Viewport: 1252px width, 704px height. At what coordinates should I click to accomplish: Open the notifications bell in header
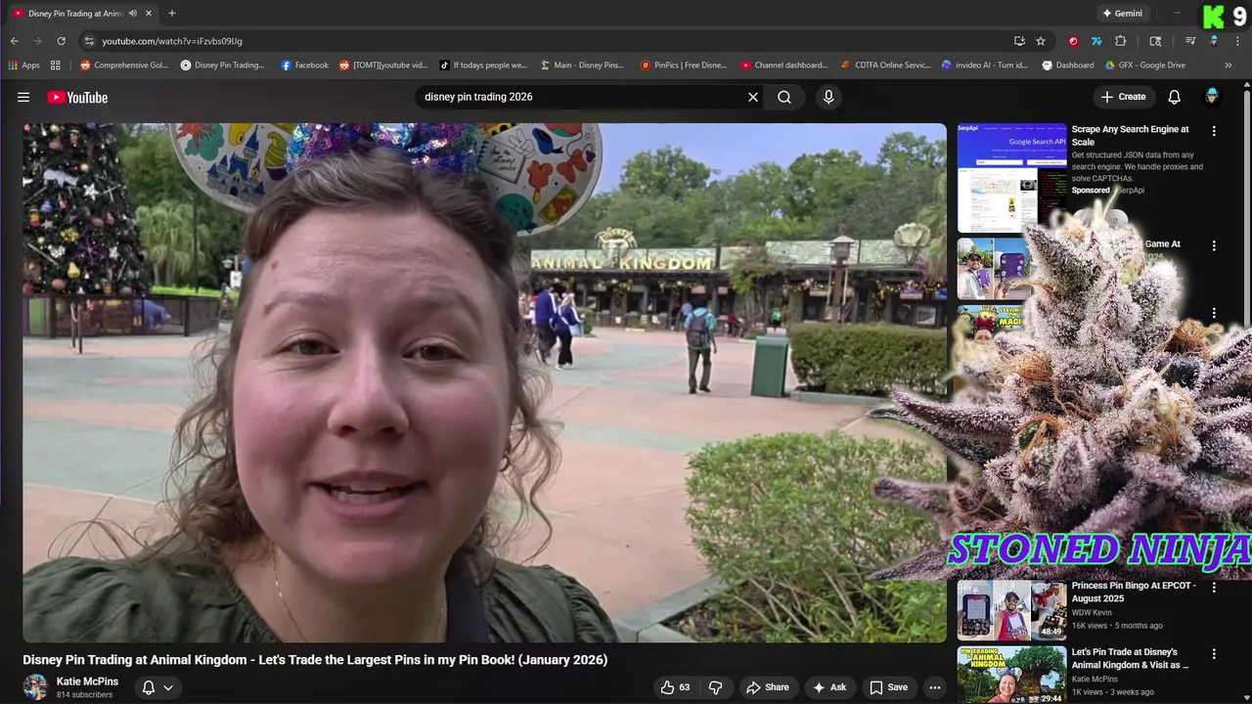pyautogui.click(x=1174, y=97)
